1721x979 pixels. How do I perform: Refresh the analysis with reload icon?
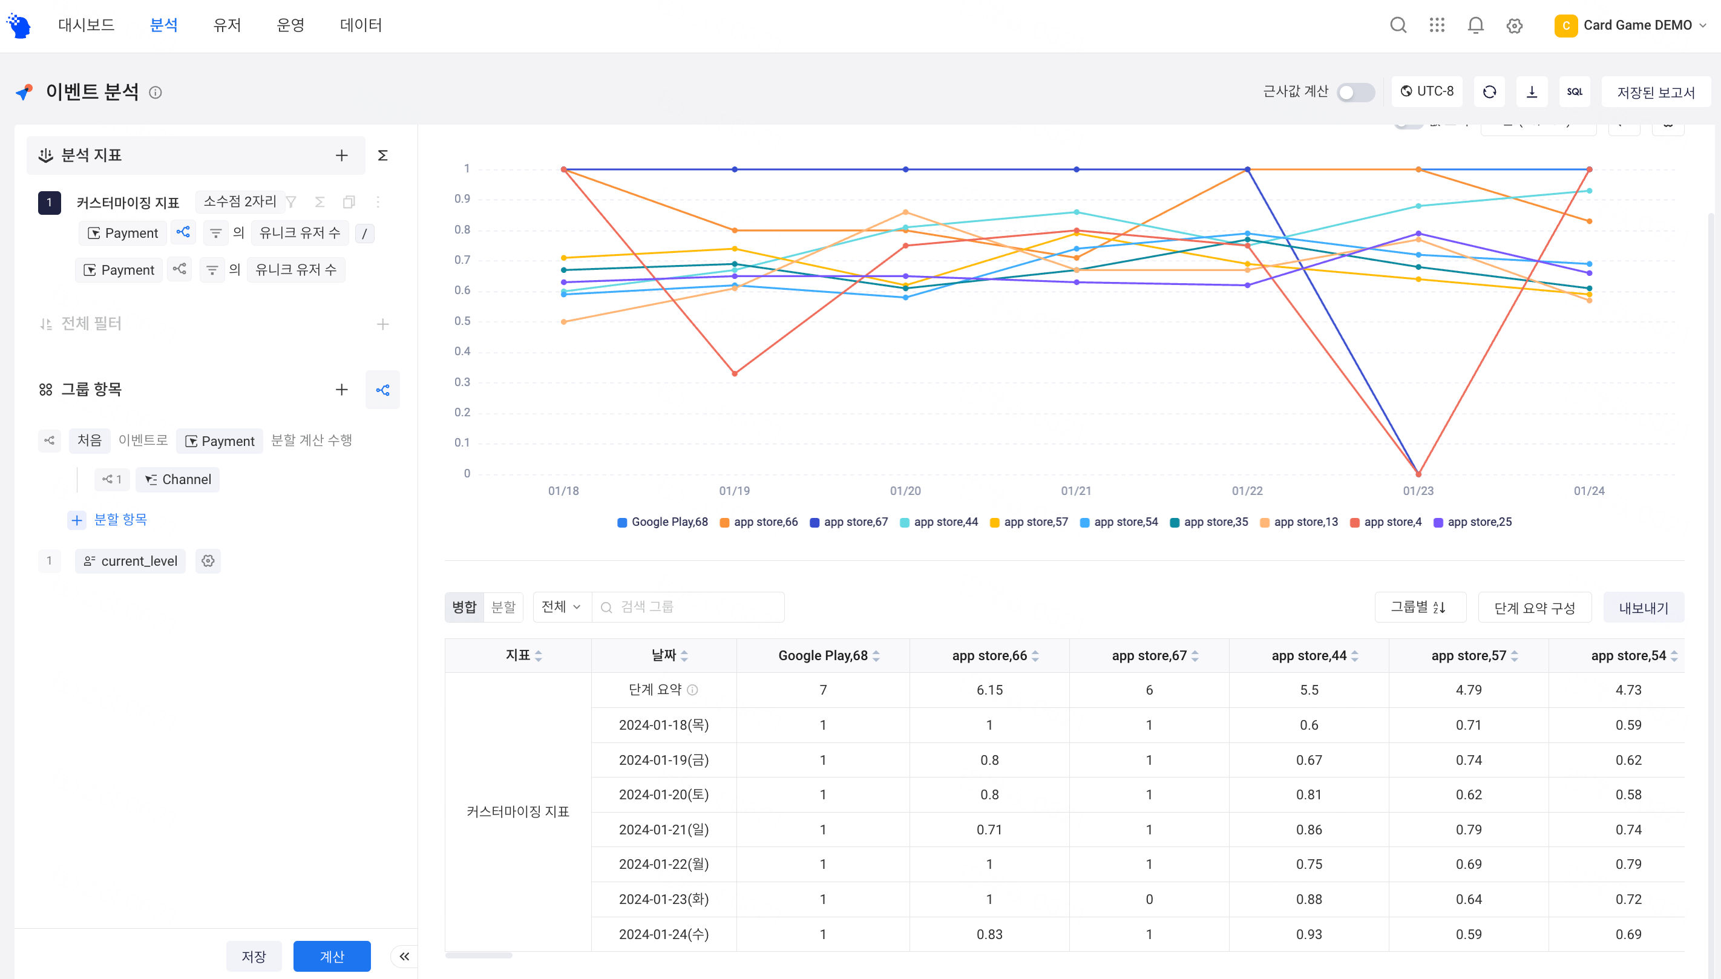click(1489, 91)
